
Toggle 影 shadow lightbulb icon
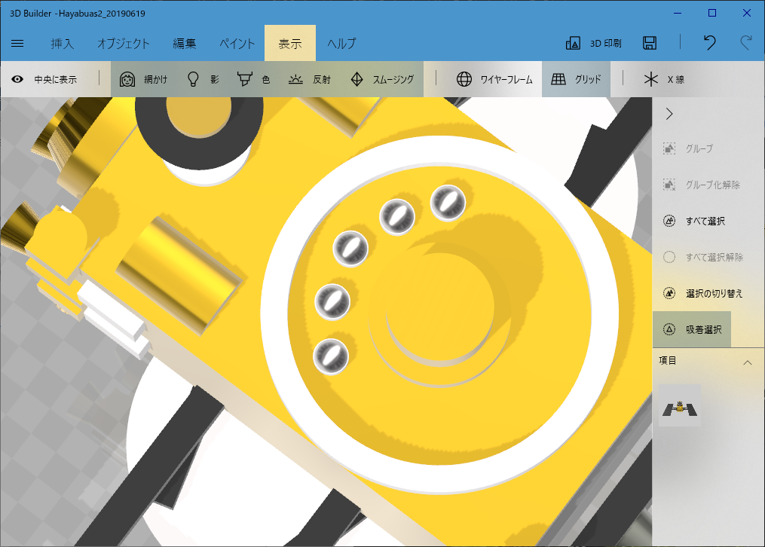[x=193, y=79]
